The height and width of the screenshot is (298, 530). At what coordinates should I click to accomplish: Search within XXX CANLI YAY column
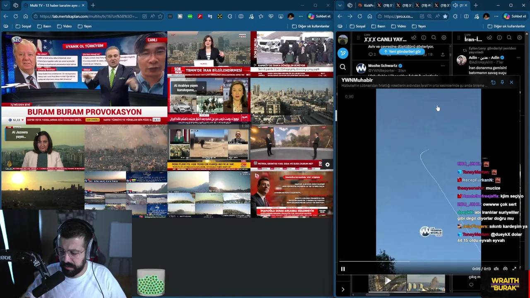pyautogui.click(x=434, y=38)
